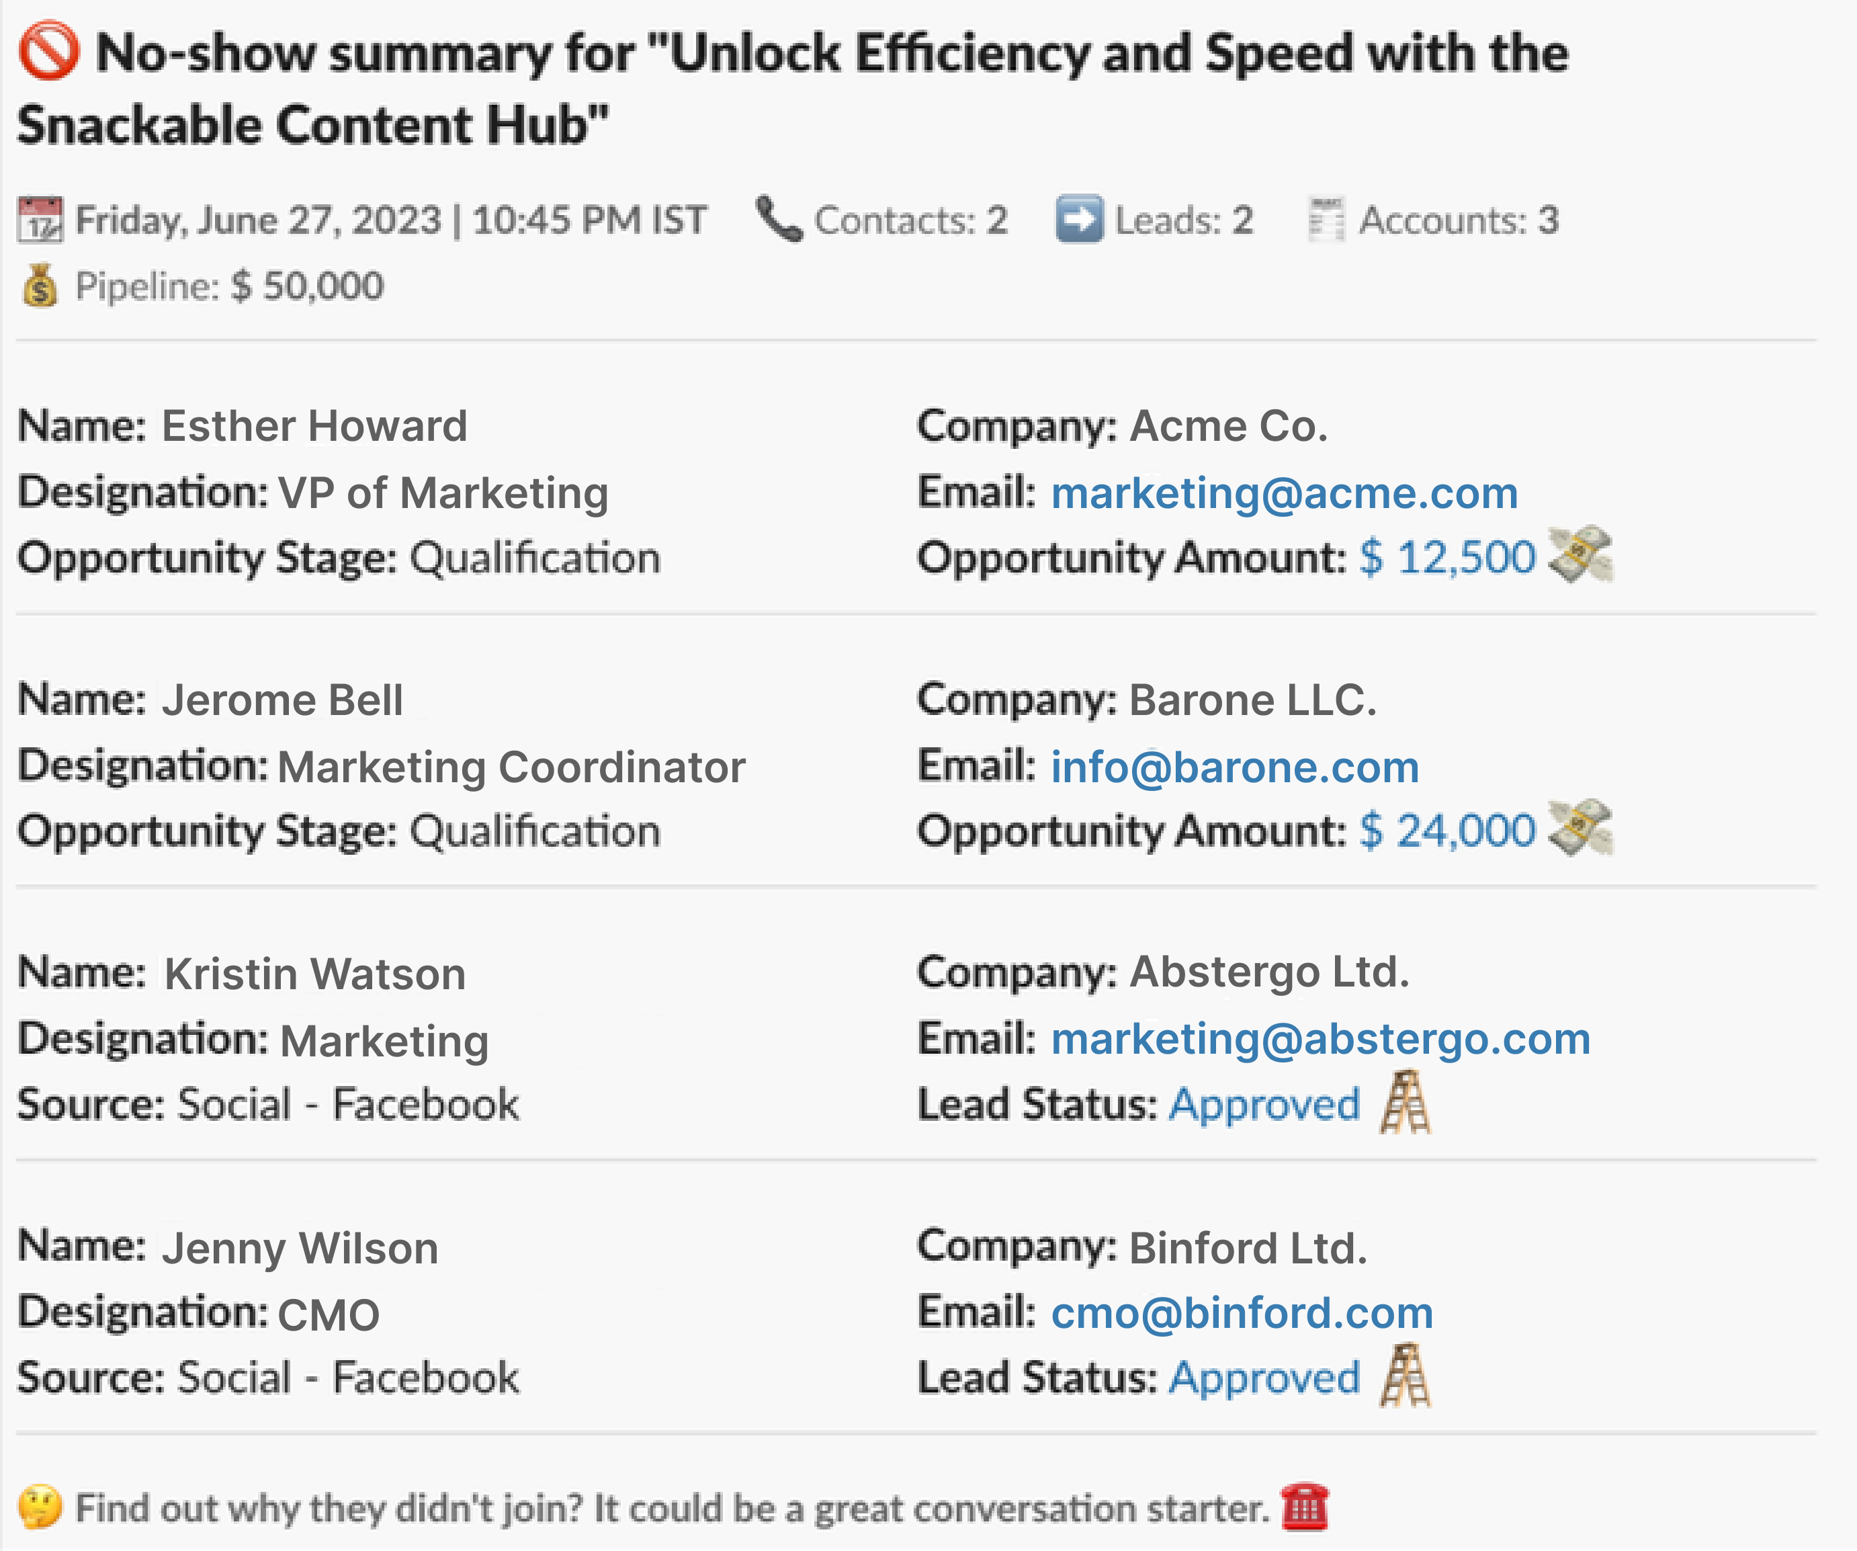Click the money bag Pipeline icon
Viewport: 1857px width, 1551px height.
click(x=41, y=285)
